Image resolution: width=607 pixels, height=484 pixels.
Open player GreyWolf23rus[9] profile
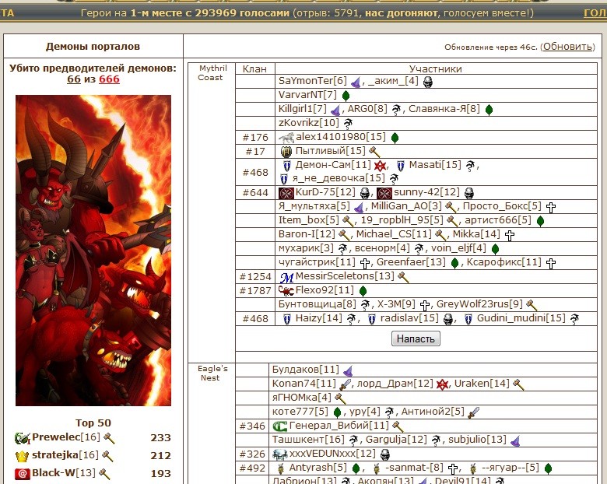pyautogui.click(x=479, y=304)
